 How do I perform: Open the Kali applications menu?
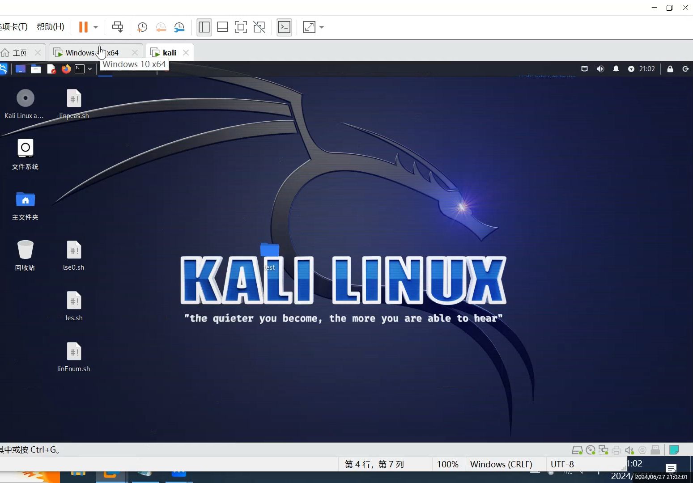pos(3,69)
